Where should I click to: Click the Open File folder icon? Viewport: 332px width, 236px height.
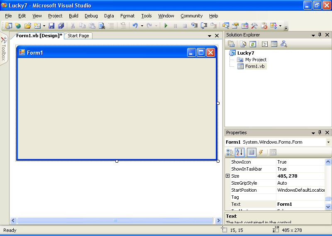(27, 26)
